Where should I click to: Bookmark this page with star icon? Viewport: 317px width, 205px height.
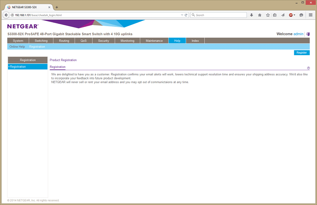coord(268,15)
